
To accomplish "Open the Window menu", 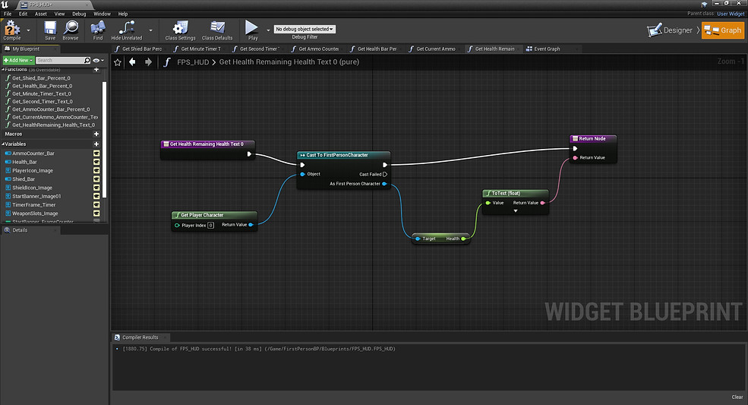I will point(102,14).
